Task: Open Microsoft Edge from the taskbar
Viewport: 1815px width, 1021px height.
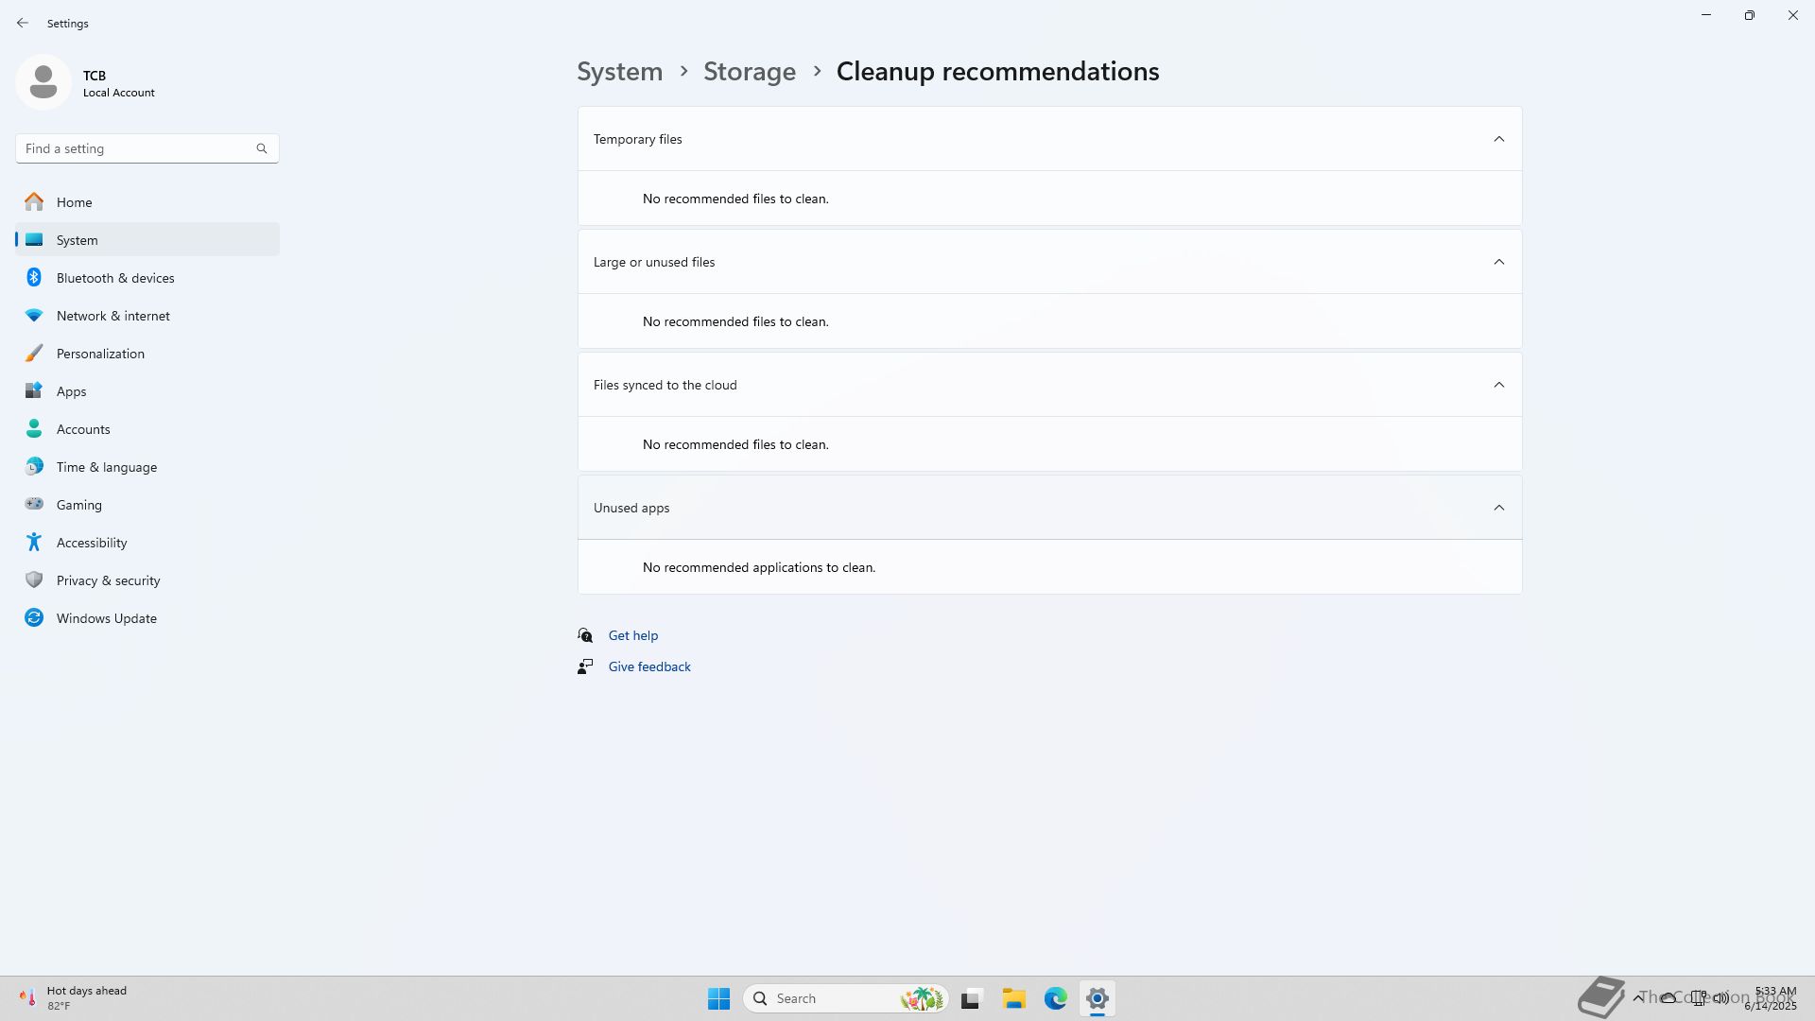Action: (1055, 998)
